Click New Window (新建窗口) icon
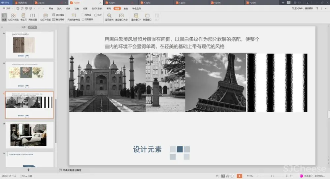Image resolution: width=330 pixels, height=179 pixels. point(147,17)
